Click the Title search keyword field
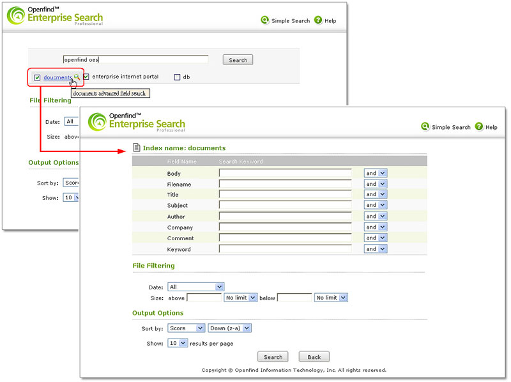The image size is (511, 382). 285,194
